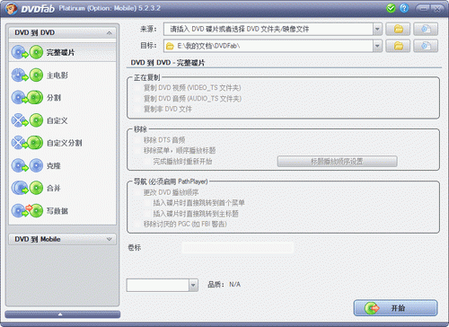Image resolution: width=449 pixels, height=327 pixels.
Task: Open the 目标 target path dropdown arrow
Action: coord(377,46)
